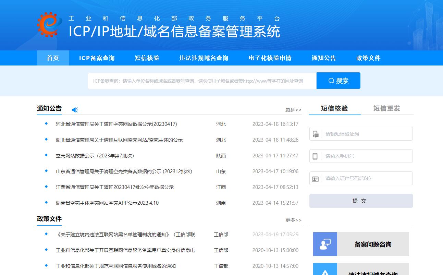Click the SMS code icon in verification field
The width and height of the screenshot is (443, 275).
point(316,134)
